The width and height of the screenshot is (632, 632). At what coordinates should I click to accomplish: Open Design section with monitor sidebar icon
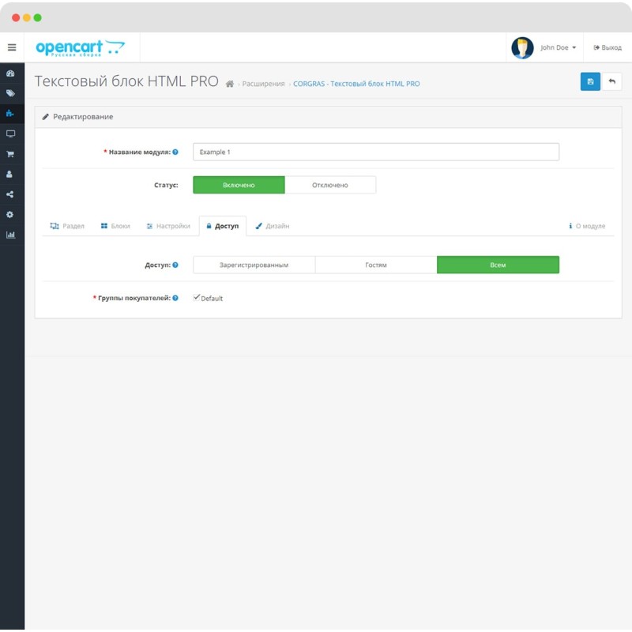11,134
